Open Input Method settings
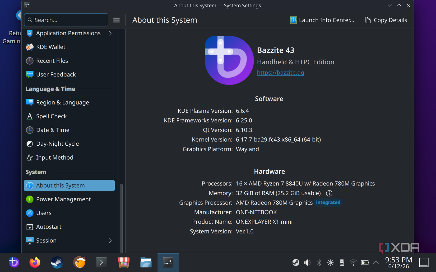Screen dimensions: 436x272 pos(69,158)
